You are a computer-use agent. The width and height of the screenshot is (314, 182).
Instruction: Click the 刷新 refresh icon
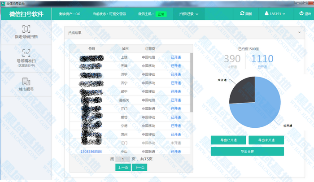pyautogui.click(x=242, y=13)
